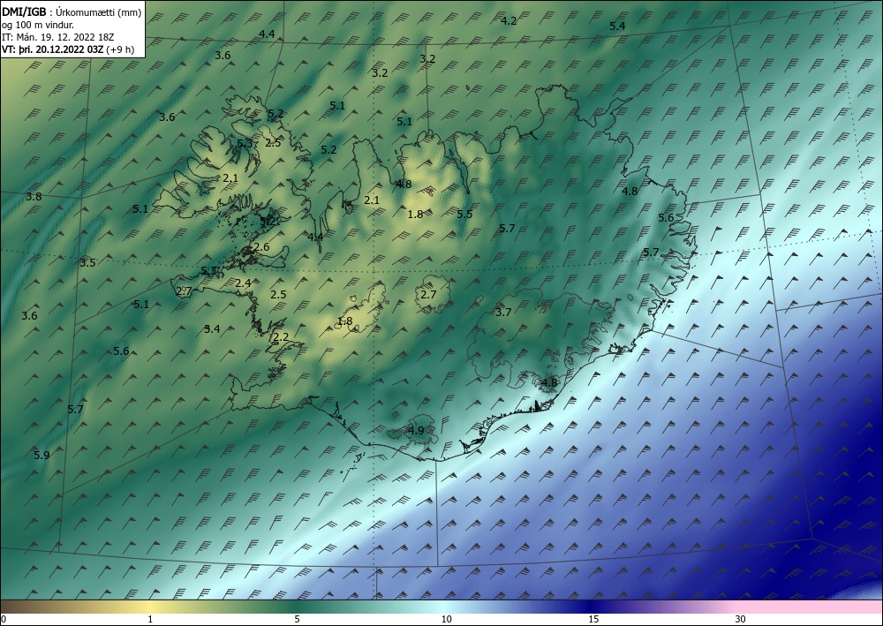Screen dimensions: 883x626
Task: Click the 0 label on color scale
Action: pyautogui.click(x=4, y=619)
